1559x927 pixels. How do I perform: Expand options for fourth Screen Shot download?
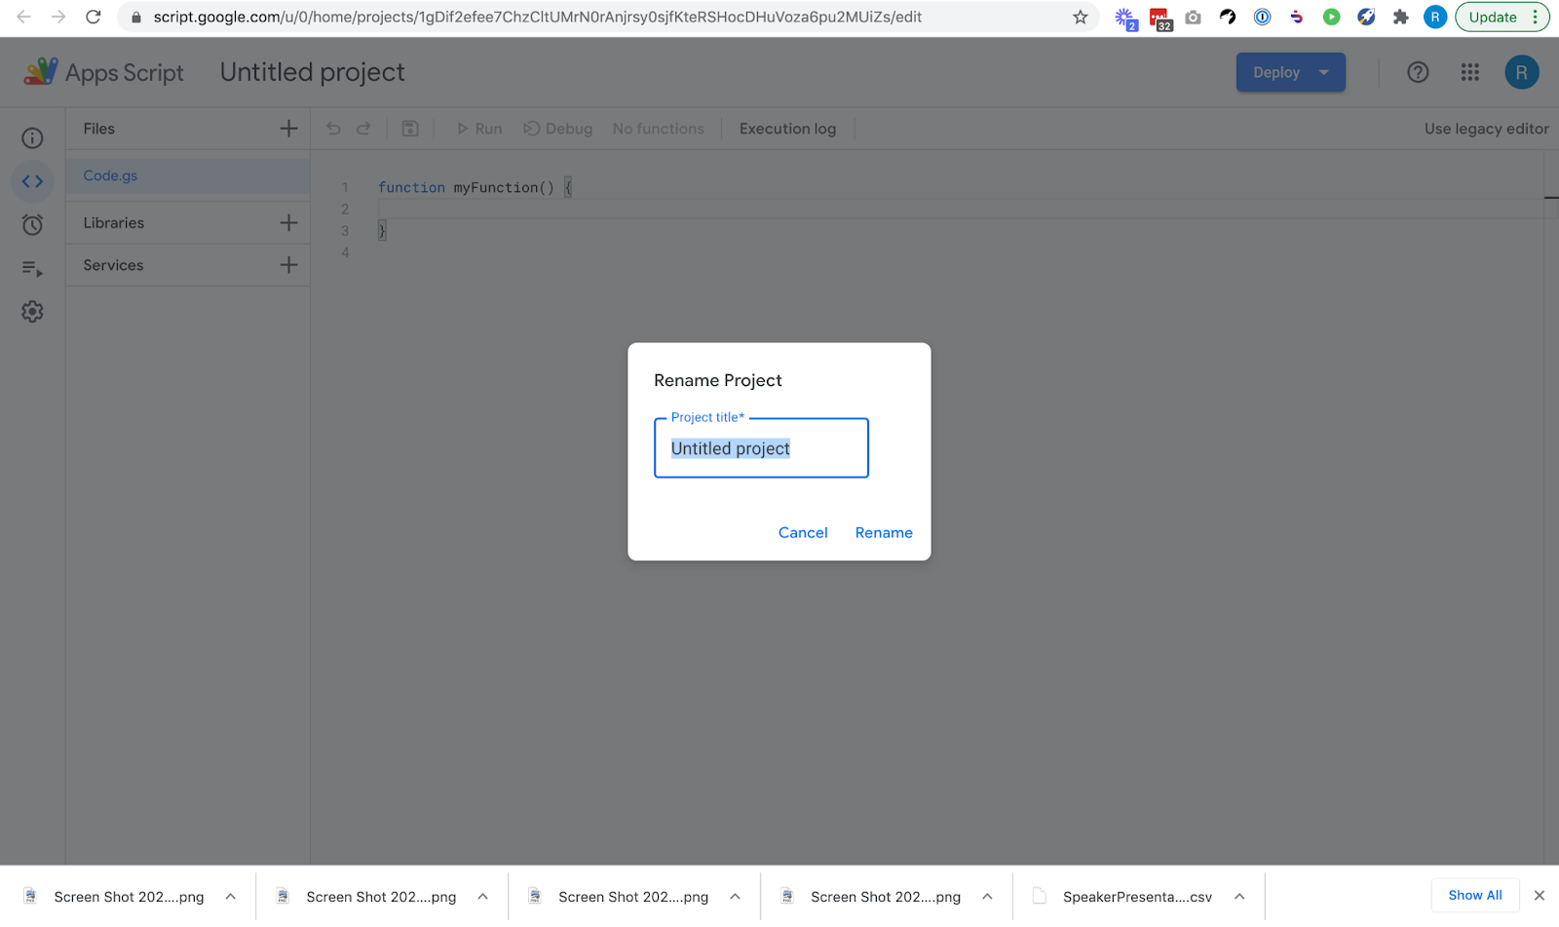coord(988,897)
